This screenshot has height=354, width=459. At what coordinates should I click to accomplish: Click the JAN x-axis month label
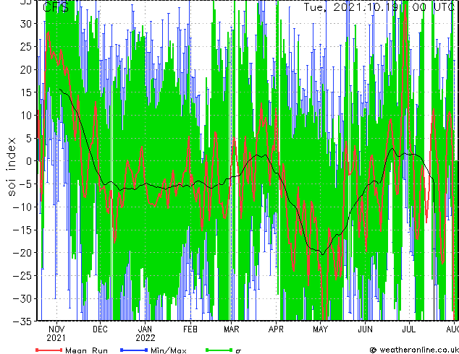point(145,329)
